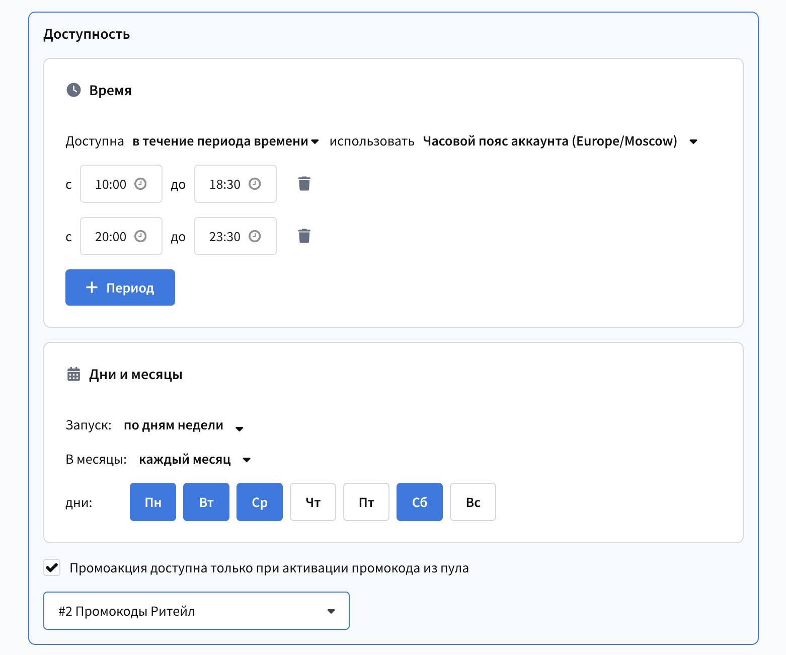Click the 10:00 start time field

click(x=111, y=184)
